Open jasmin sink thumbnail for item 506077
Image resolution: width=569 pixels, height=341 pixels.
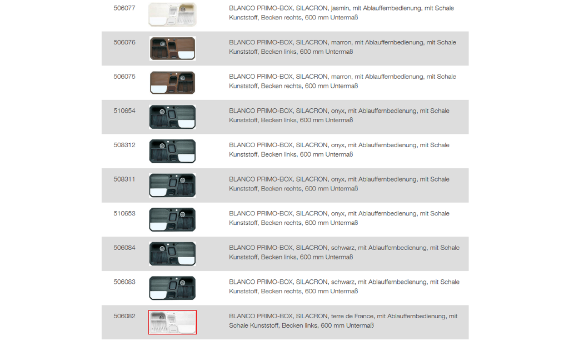pos(172,14)
